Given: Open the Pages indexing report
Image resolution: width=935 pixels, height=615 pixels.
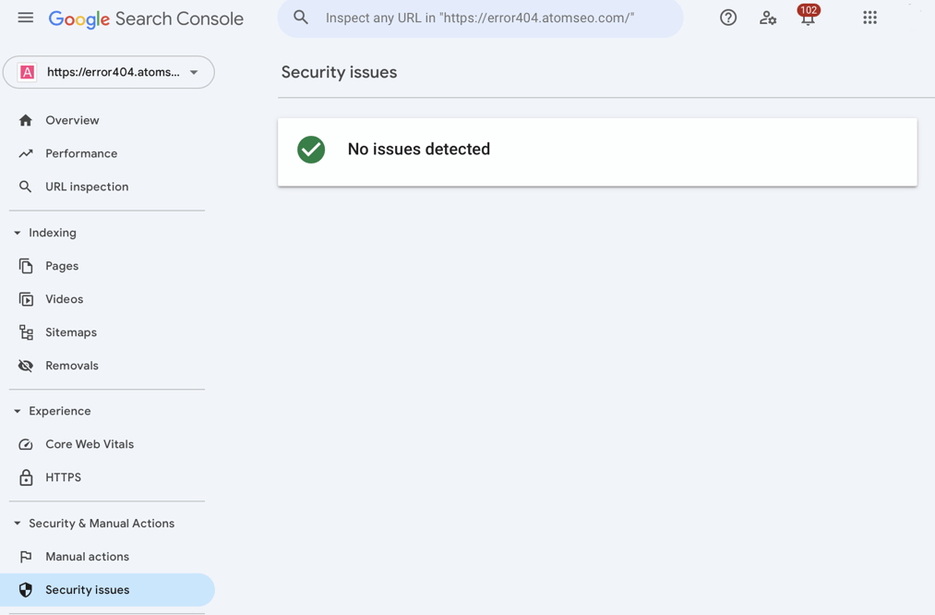Looking at the screenshot, I should click(x=61, y=266).
